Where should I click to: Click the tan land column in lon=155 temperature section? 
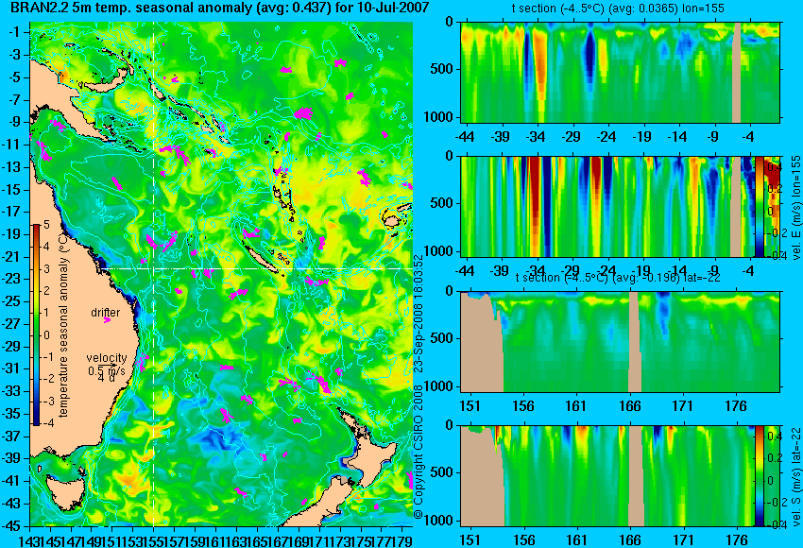coord(737,72)
